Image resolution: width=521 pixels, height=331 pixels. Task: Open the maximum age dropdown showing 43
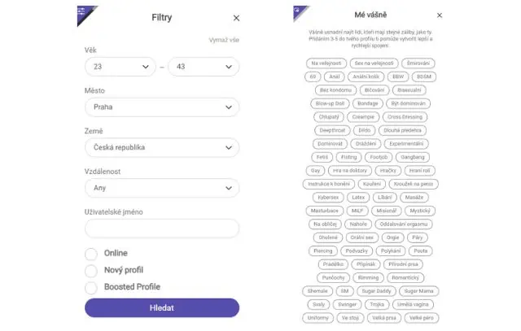pyautogui.click(x=204, y=67)
